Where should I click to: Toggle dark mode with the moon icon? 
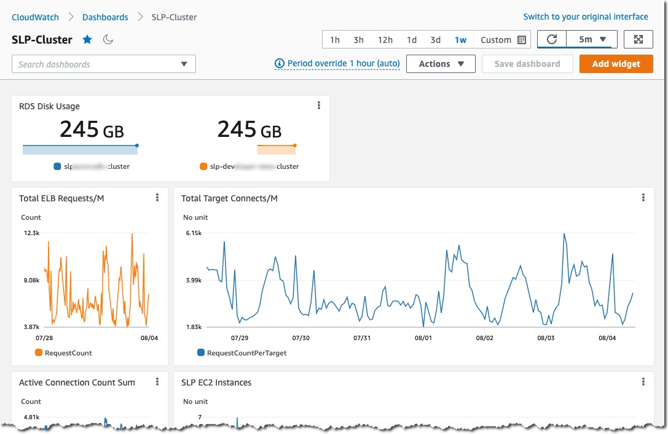[108, 40]
